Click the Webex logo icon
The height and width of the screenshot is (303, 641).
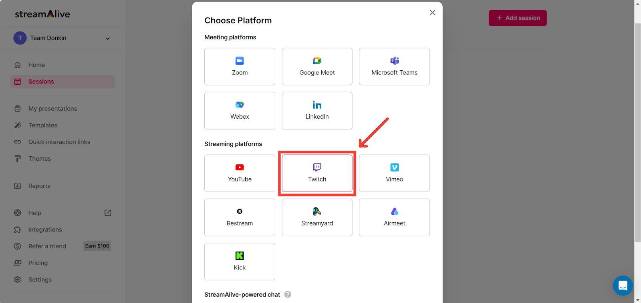click(240, 105)
